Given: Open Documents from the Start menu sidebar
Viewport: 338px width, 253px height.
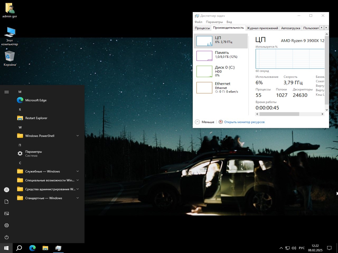Looking at the screenshot, I should click(6, 201).
